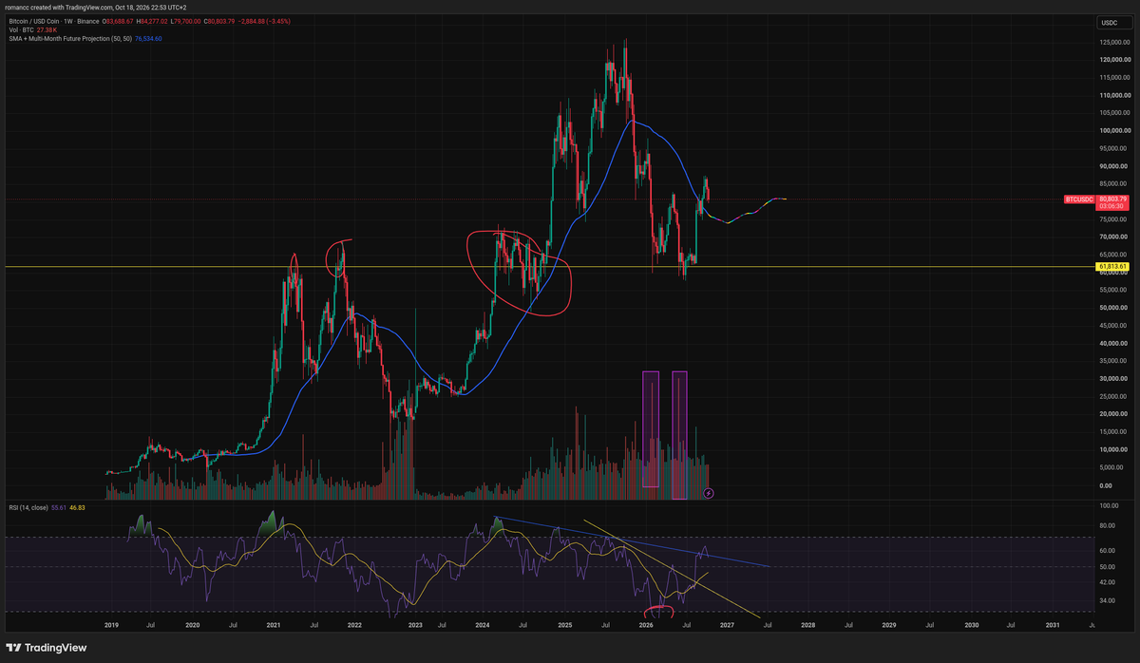Click the purple lightning event icon
The width and height of the screenshot is (1140, 663).
point(708,493)
